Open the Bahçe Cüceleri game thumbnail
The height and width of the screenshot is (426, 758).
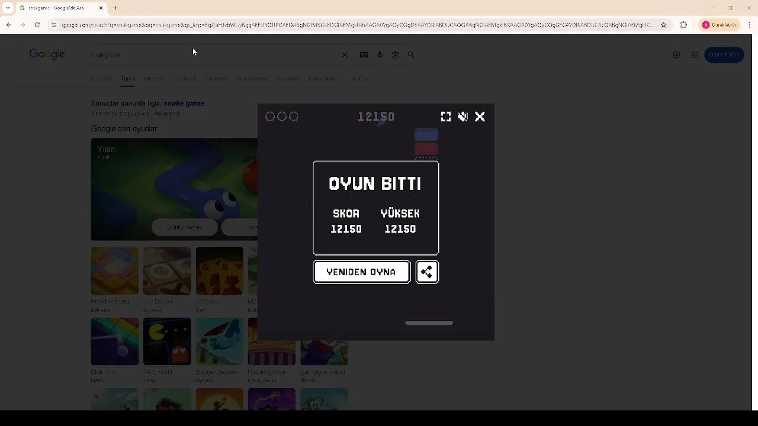coord(219,341)
